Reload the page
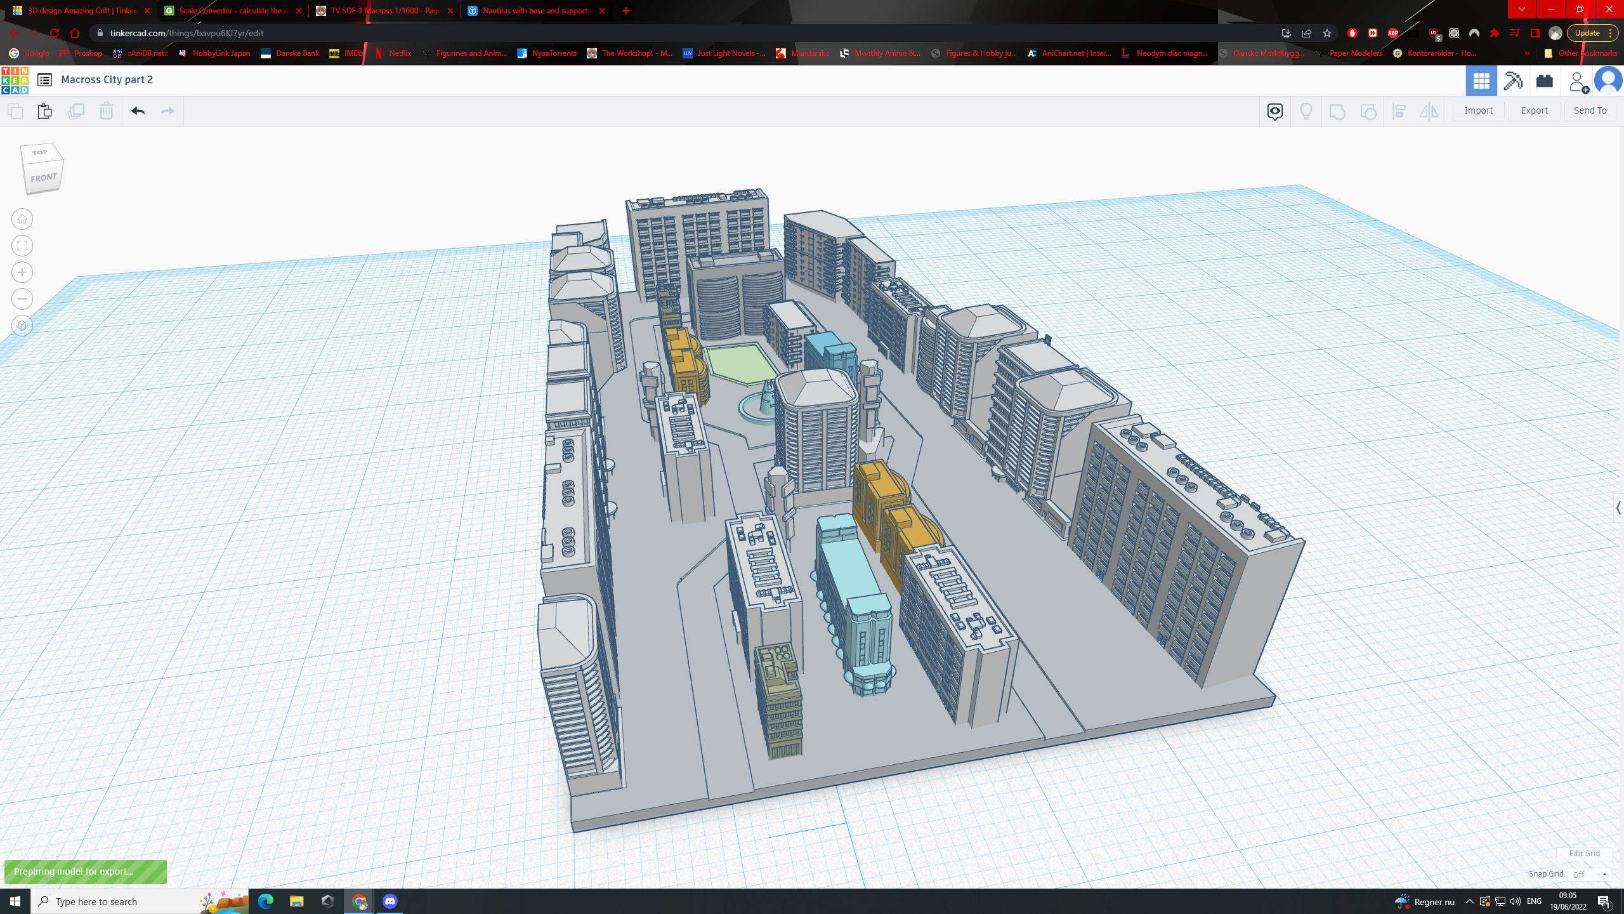Viewport: 1624px width, 914px height. coord(55,33)
